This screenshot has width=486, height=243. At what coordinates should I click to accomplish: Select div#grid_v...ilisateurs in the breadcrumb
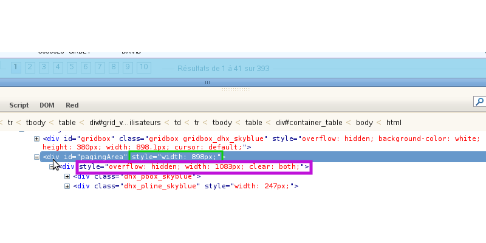pyautogui.click(x=125, y=123)
